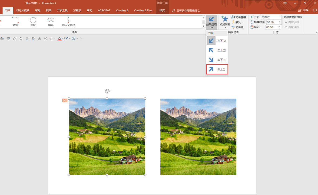Expand the animation gallery more arrow

pyautogui.click(x=204, y=27)
